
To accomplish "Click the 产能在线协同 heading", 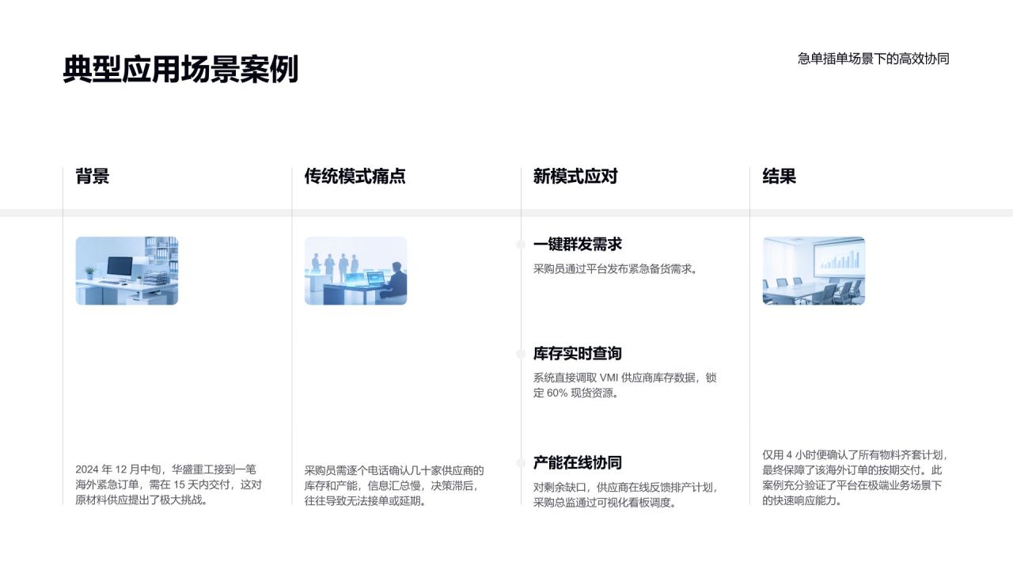I will (578, 463).
